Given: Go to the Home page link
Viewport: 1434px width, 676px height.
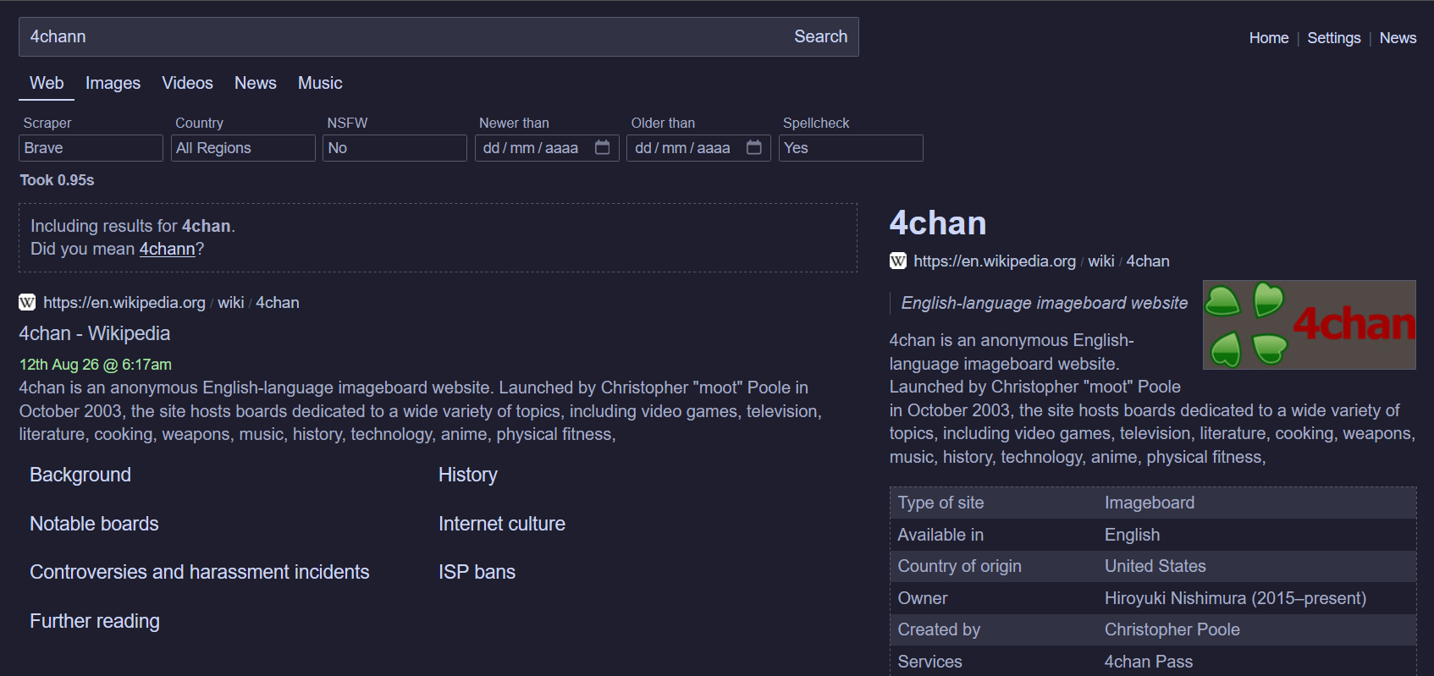Looking at the screenshot, I should pyautogui.click(x=1269, y=38).
